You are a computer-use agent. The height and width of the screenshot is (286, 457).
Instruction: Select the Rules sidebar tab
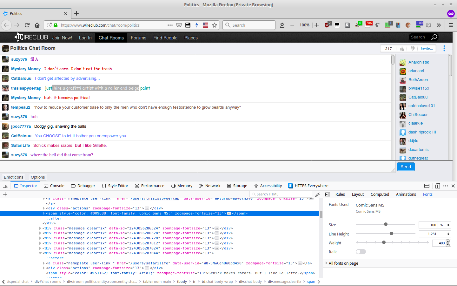340,194
